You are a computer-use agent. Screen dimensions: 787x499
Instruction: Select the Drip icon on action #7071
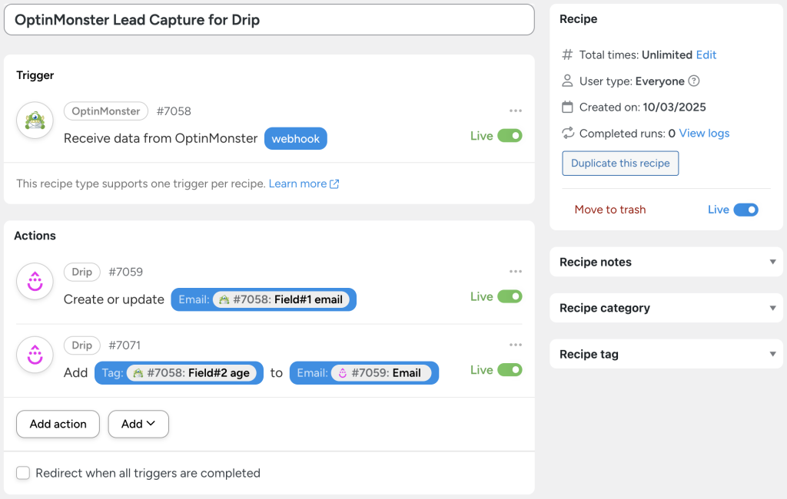pyautogui.click(x=34, y=354)
